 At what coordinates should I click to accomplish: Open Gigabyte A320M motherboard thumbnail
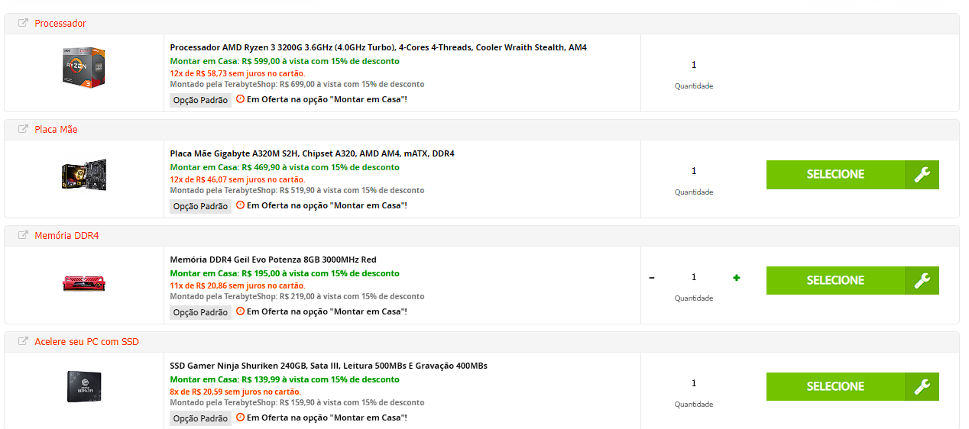84,175
